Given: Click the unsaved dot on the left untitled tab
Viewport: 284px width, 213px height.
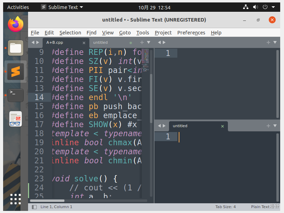Looking at the screenshot, I should click(x=131, y=43).
